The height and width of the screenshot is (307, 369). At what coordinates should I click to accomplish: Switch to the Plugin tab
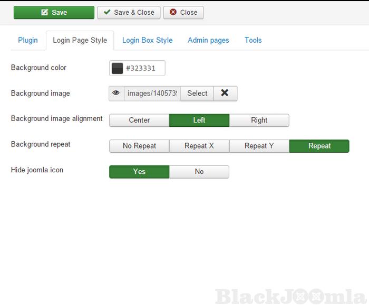coord(28,40)
